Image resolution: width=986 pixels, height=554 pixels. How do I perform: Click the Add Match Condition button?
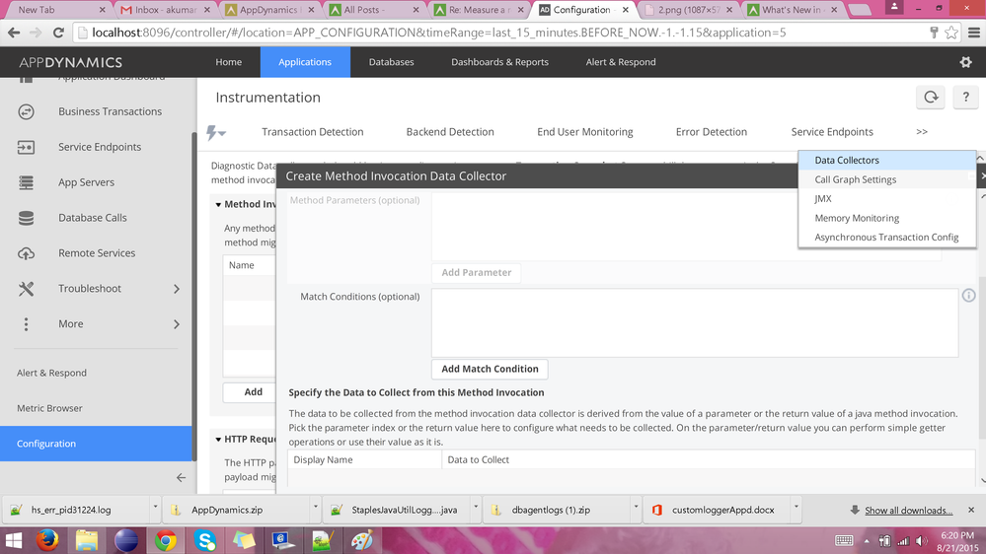click(x=490, y=370)
